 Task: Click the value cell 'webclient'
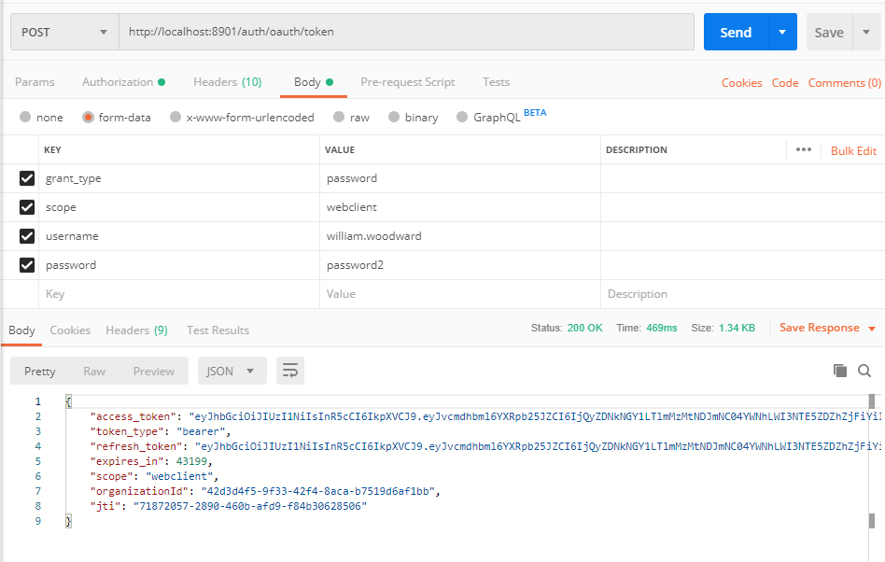460,207
